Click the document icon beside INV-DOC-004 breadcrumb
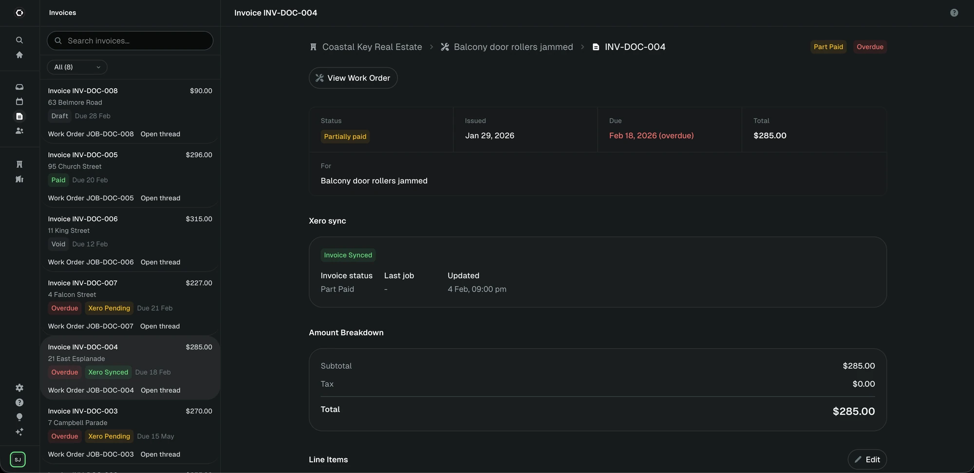Image resolution: width=974 pixels, height=473 pixels. click(x=596, y=47)
